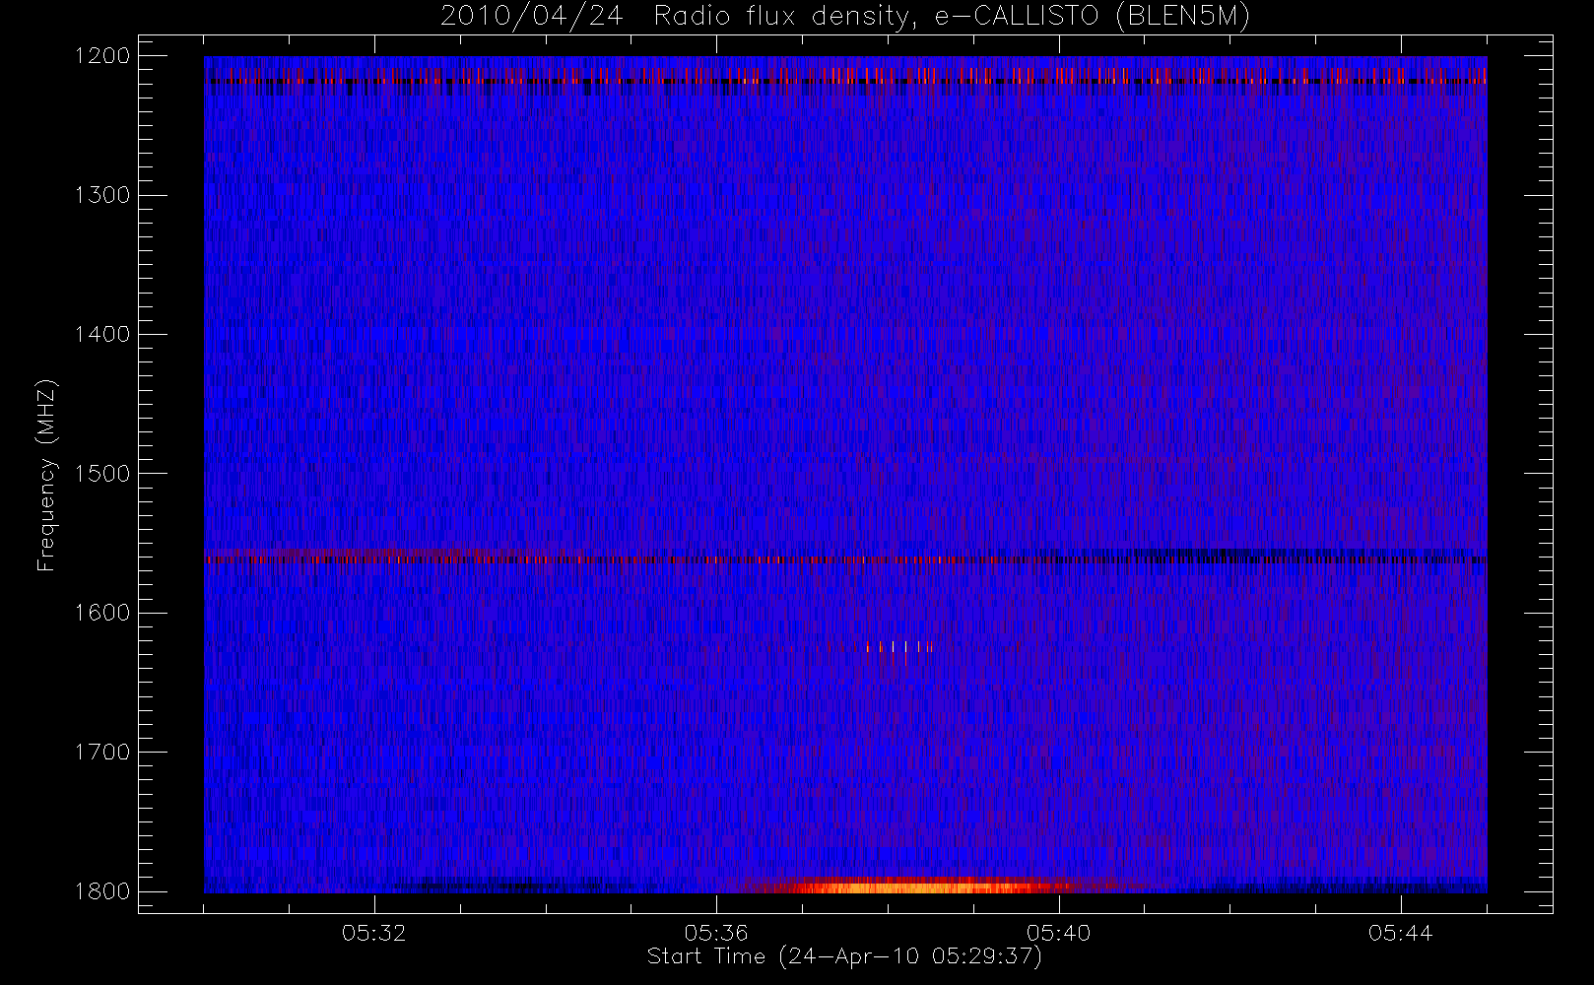Click the 1800 frequency axis label
The image size is (1594, 985).
point(102,891)
